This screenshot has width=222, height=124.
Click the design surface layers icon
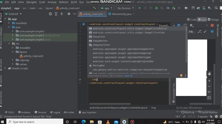click(179, 25)
